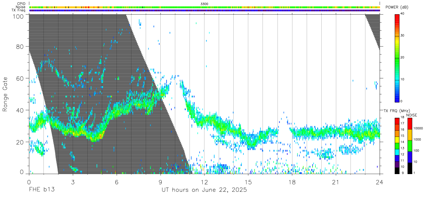Screen dimensions: 427x197
Task: Click the Noise strip label
Action: [21, 7]
